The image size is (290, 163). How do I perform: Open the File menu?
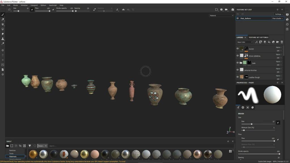(x=3, y=5)
